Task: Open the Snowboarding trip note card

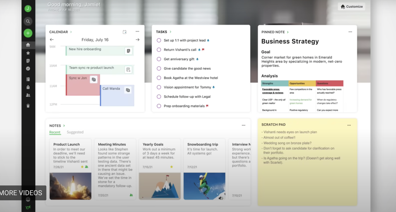Action: [x=204, y=169]
